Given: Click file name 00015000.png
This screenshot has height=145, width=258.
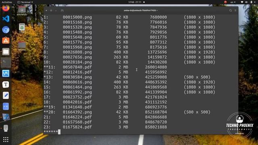Looking at the screenshot, I should [77, 17].
